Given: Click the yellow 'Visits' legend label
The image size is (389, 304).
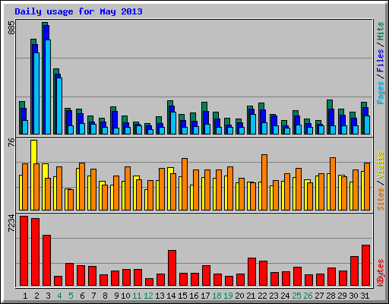Looking at the screenshot, I should point(381,166).
